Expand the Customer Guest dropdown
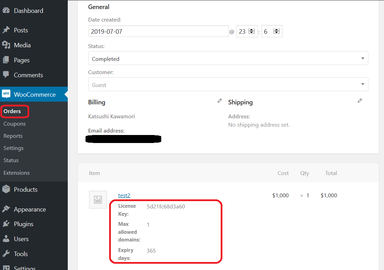Image resolution: width=384 pixels, height=270 pixels. [x=228, y=84]
